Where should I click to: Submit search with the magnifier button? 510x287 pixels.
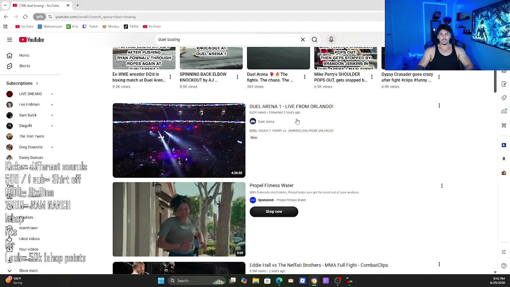point(314,39)
